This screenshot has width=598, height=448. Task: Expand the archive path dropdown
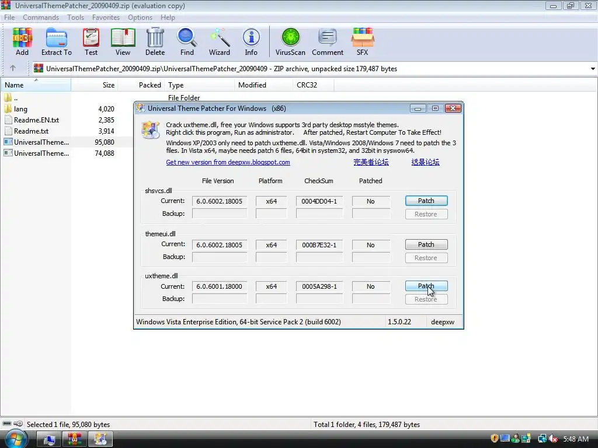593,69
